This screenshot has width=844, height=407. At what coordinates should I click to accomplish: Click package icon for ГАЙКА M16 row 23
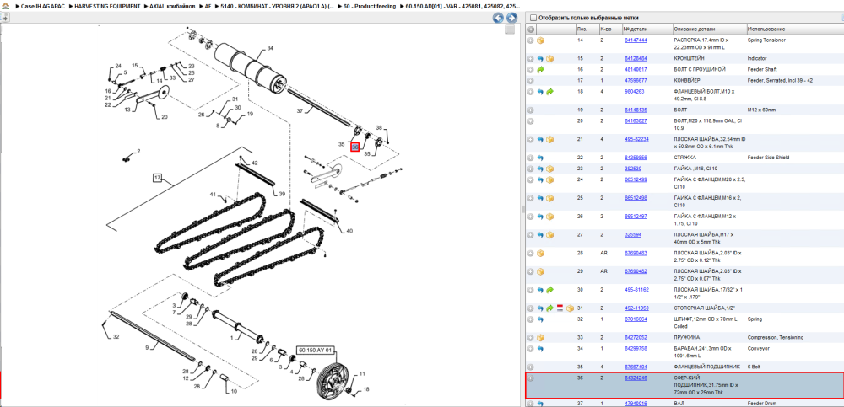coord(549,169)
